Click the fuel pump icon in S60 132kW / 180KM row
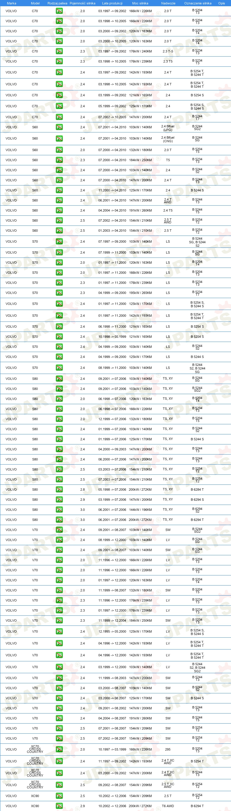Screen dimensions: 231x811 point(59,150)
